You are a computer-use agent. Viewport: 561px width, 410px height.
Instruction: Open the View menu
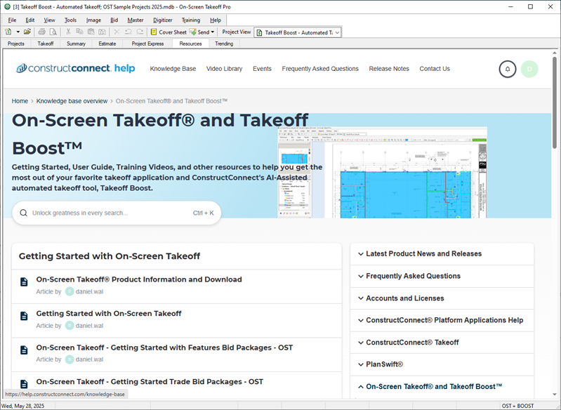click(49, 20)
